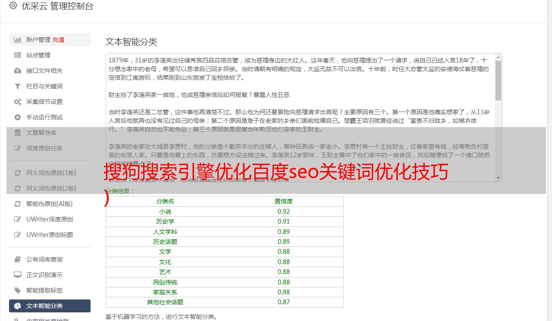Select the 文学 category cell

[165, 252]
